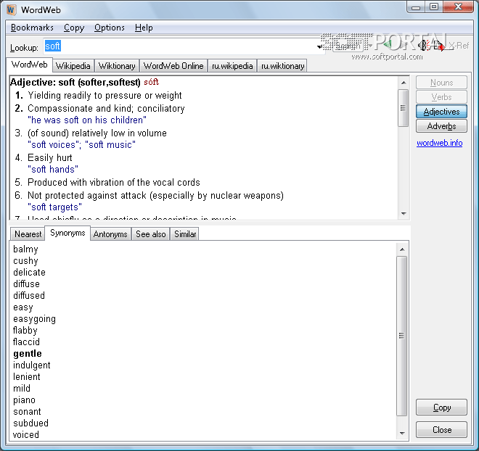Click the WordWeb logo in the title bar
The width and height of the screenshot is (479, 451).
pos(11,9)
